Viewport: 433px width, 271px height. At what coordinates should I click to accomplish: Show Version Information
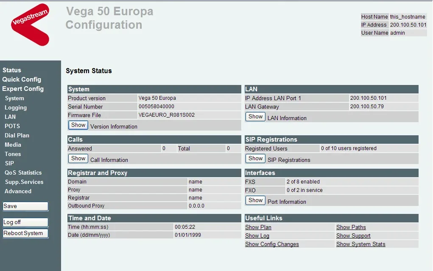point(78,125)
